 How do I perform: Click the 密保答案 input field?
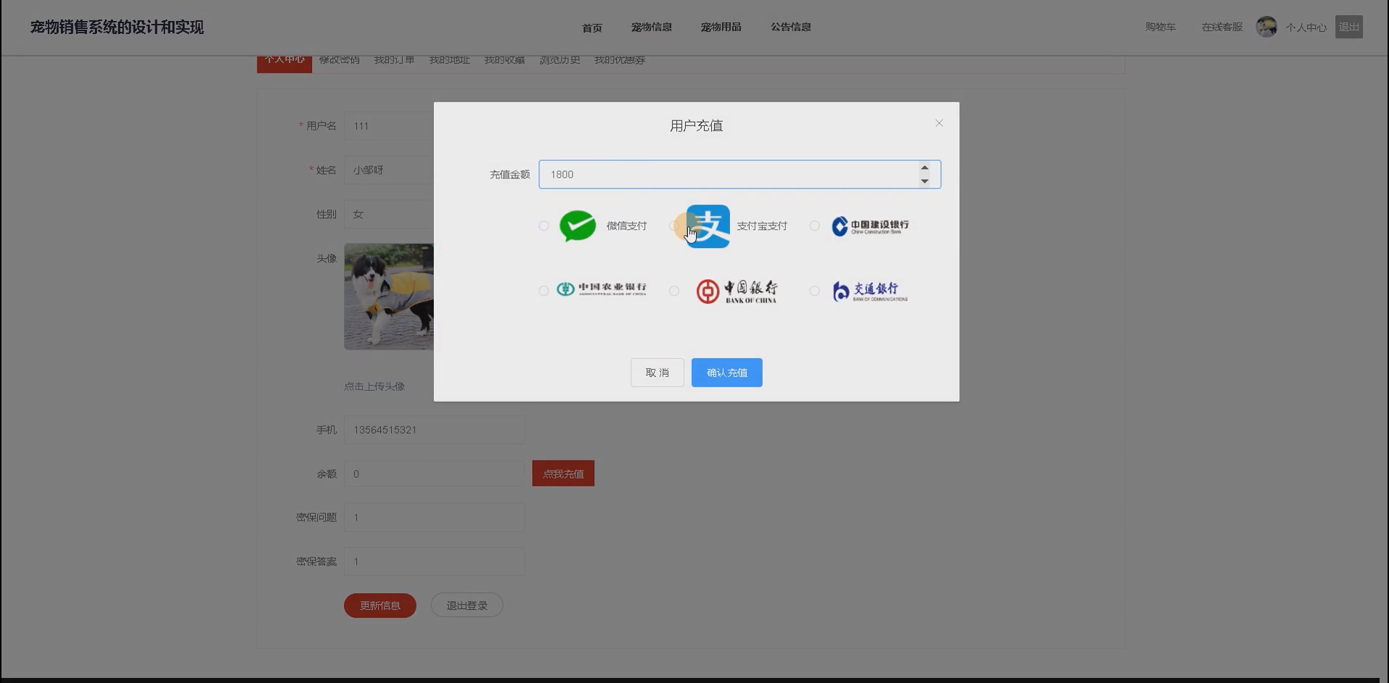pos(434,562)
